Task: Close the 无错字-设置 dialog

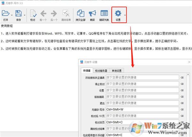Action: click(x=189, y=62)
